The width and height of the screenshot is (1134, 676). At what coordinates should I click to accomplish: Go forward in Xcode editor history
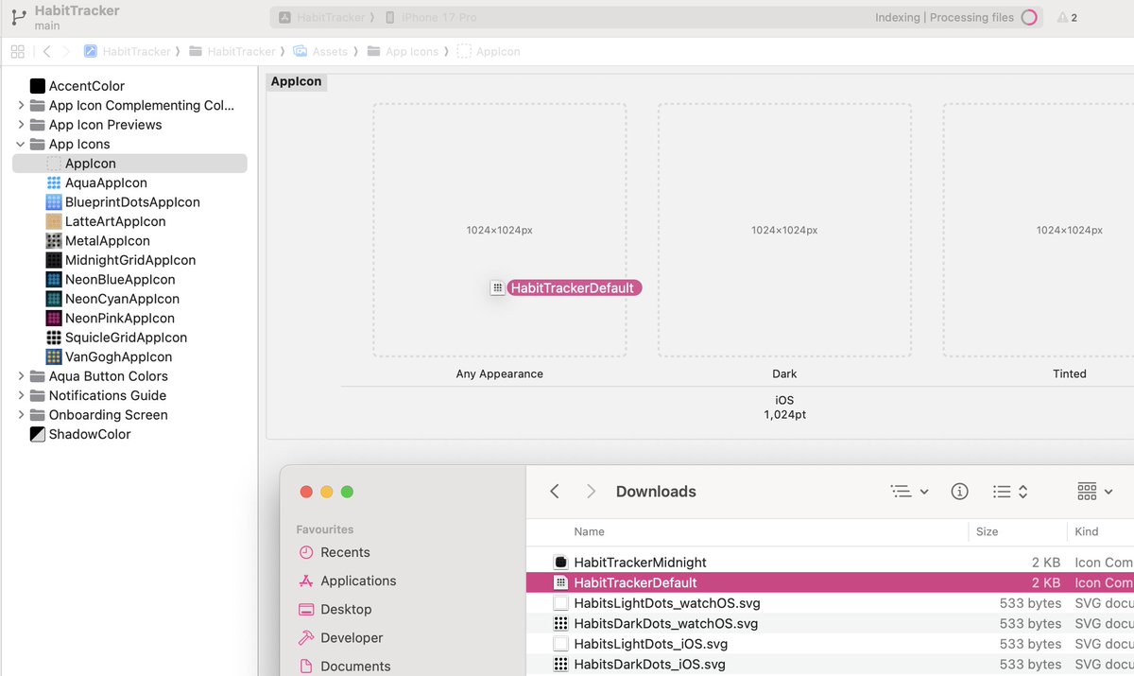coord(67,51)
